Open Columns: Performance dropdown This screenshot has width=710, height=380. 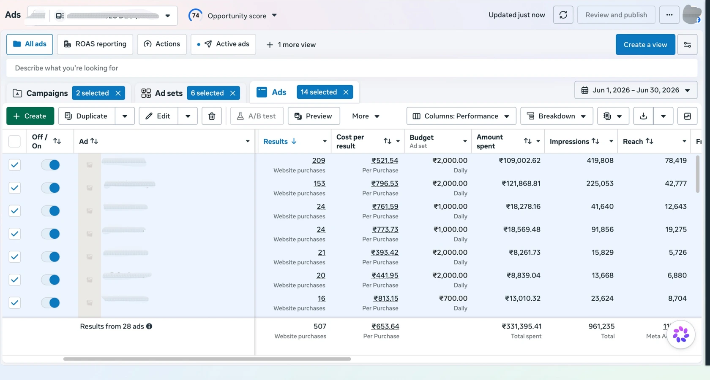pyautogui.click(x=461, y=116)
